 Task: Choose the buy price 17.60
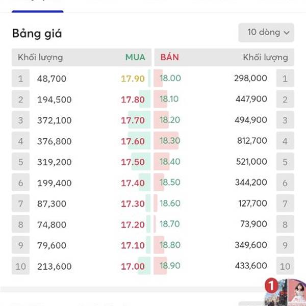tap(133, 141)
